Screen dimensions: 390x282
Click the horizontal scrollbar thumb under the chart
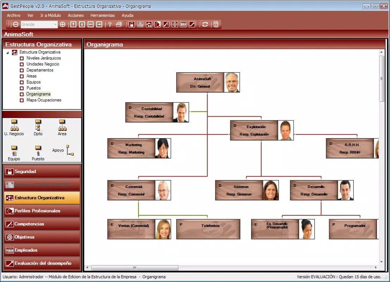pos(135,268)
